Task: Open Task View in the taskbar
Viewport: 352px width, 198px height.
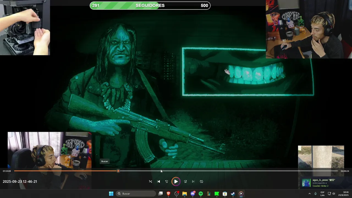Action: 161,194
